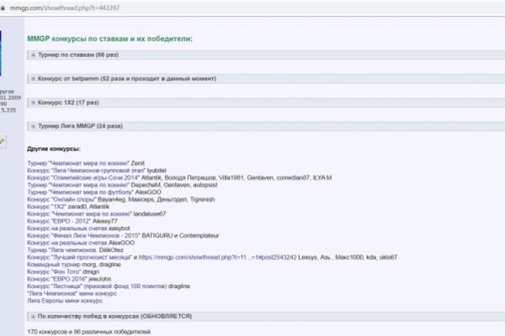Click the lock icon in the address bar

click(x=3, y=8)
